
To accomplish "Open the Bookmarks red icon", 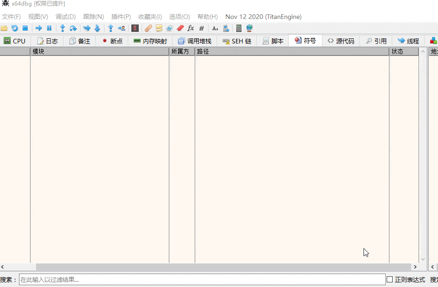I will [x=180, y=28].
